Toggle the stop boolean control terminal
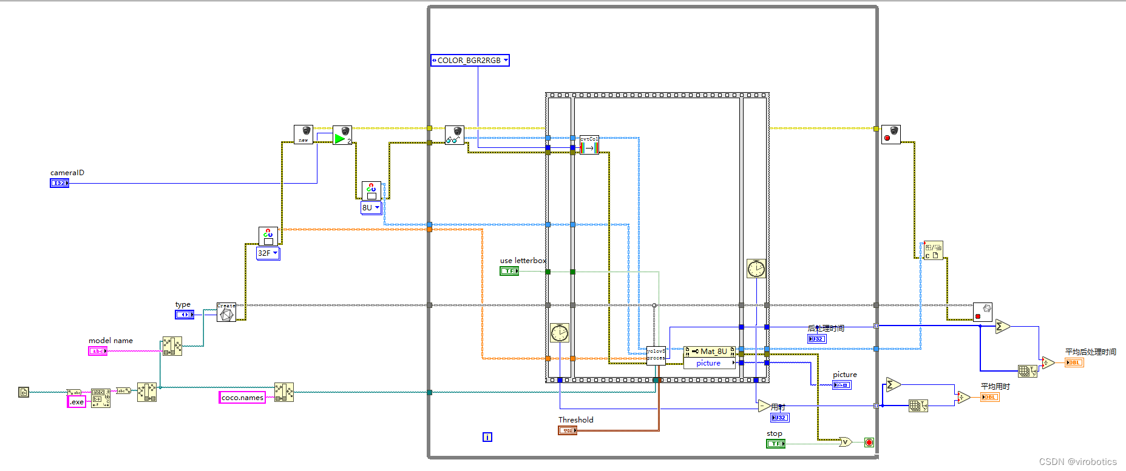Viewport: 1126px width, 471px height. tap(776, 444)
